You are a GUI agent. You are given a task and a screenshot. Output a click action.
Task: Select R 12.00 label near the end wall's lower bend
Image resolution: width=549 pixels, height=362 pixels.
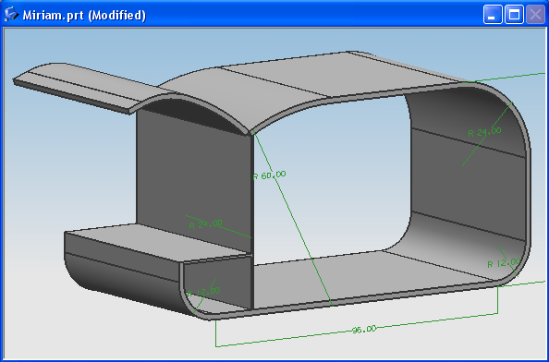point(504,262)
